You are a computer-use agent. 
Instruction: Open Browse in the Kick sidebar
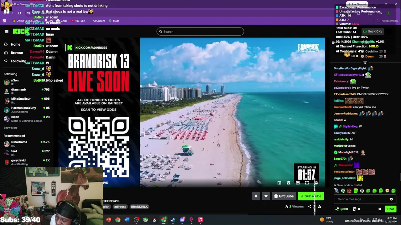pos(14,53)
